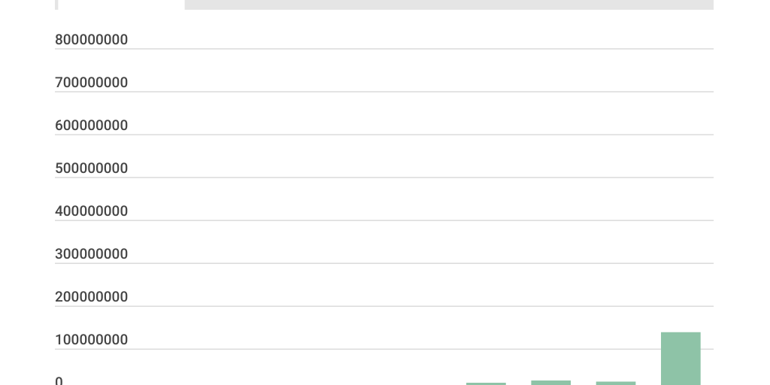Click the 200000000 y-axis label
770x385 pixels.
coord(91,297)
